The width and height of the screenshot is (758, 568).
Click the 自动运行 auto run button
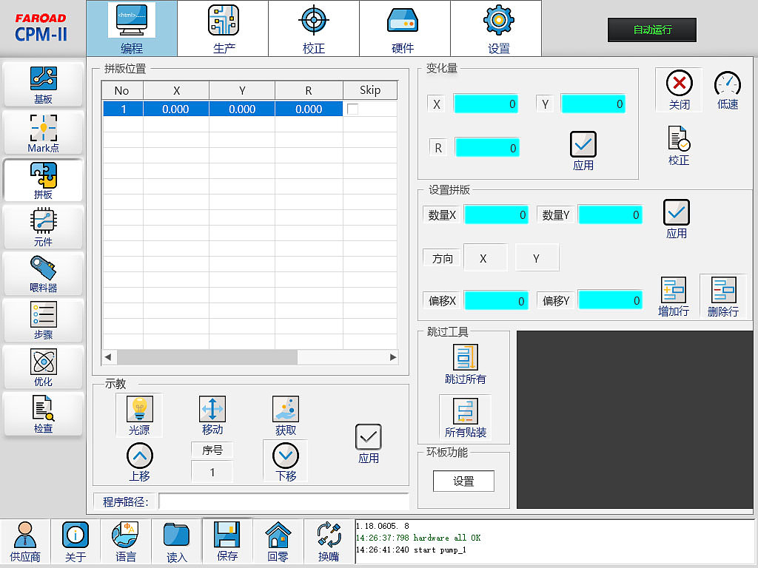[x=652, y=30]
